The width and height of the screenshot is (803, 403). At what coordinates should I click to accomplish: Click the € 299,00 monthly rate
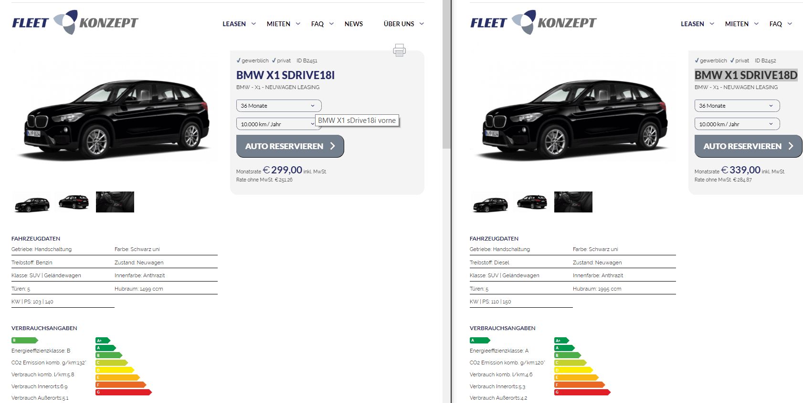tap(283, 170)
